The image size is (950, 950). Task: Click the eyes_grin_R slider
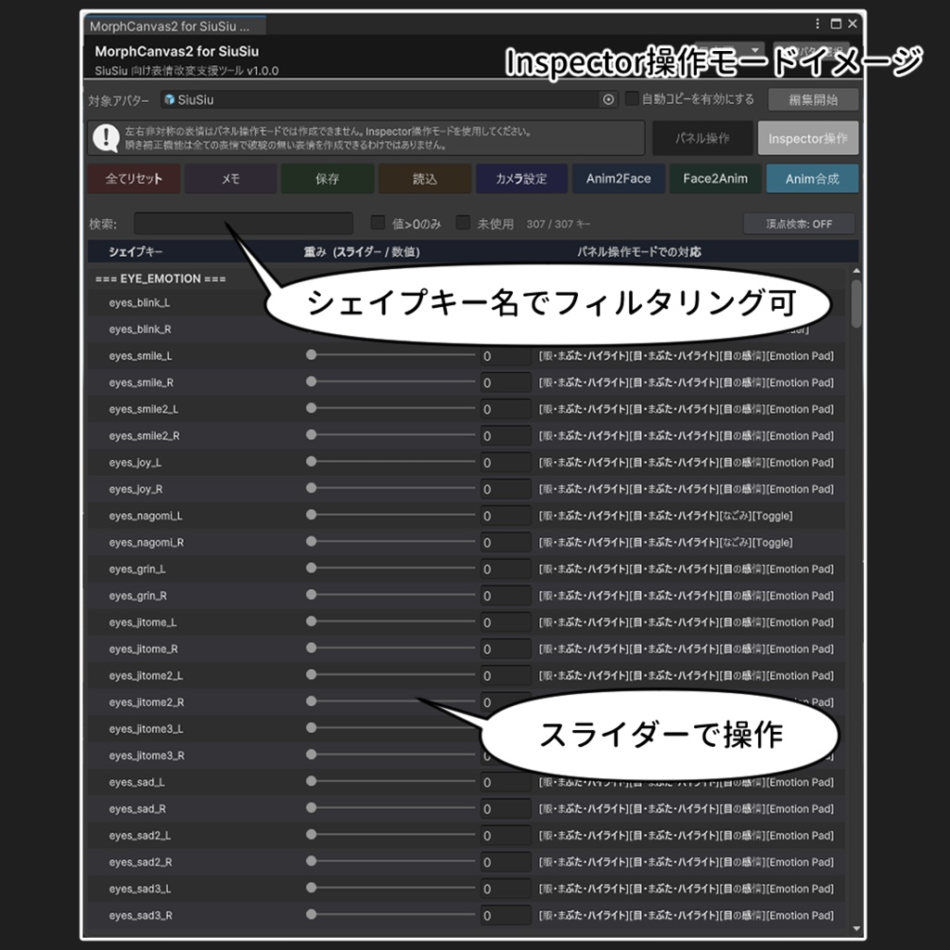pos(392,595)
